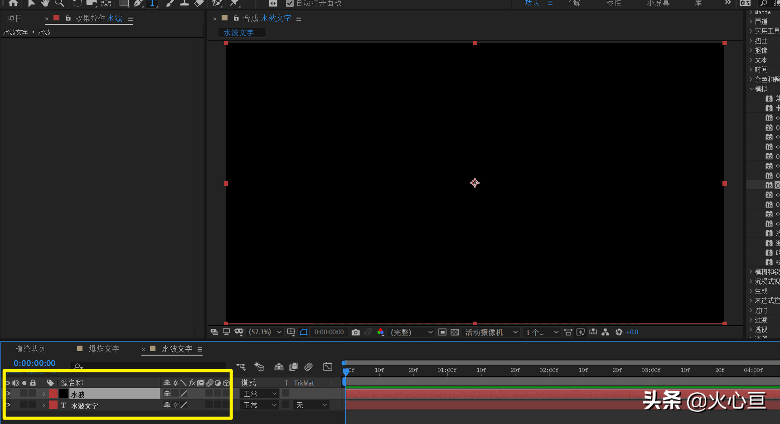780x424 pixels.
Task: Expand the 扭曲 effects category
Action: point(751,41)
